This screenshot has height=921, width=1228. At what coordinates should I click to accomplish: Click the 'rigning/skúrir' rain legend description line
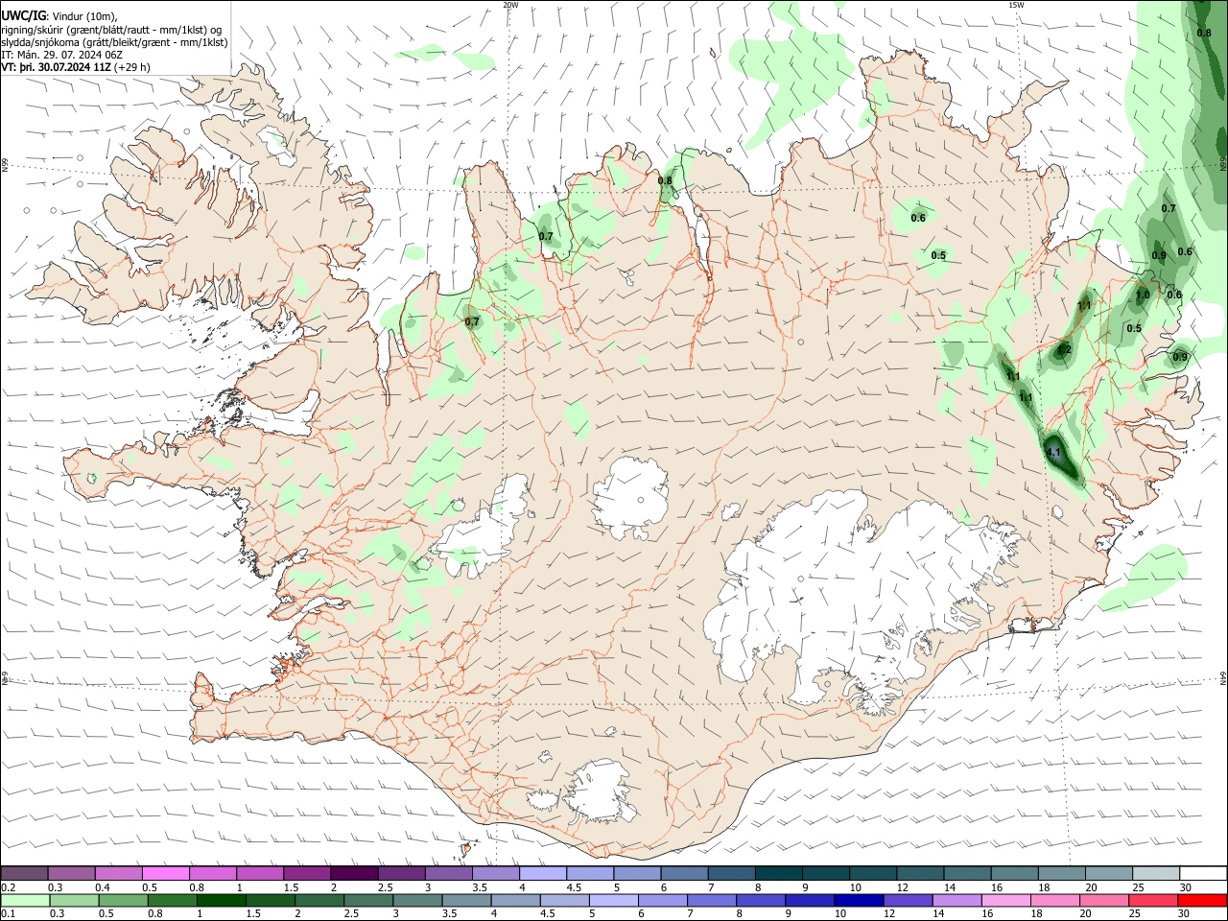[111, 29]
